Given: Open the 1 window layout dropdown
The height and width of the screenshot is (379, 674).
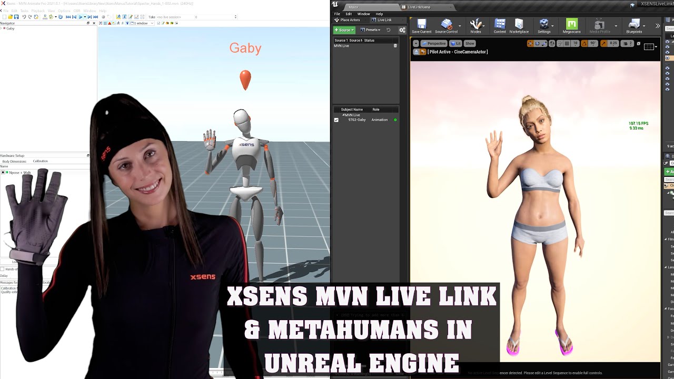Looking at the screenshot, I should pos(141,23).
